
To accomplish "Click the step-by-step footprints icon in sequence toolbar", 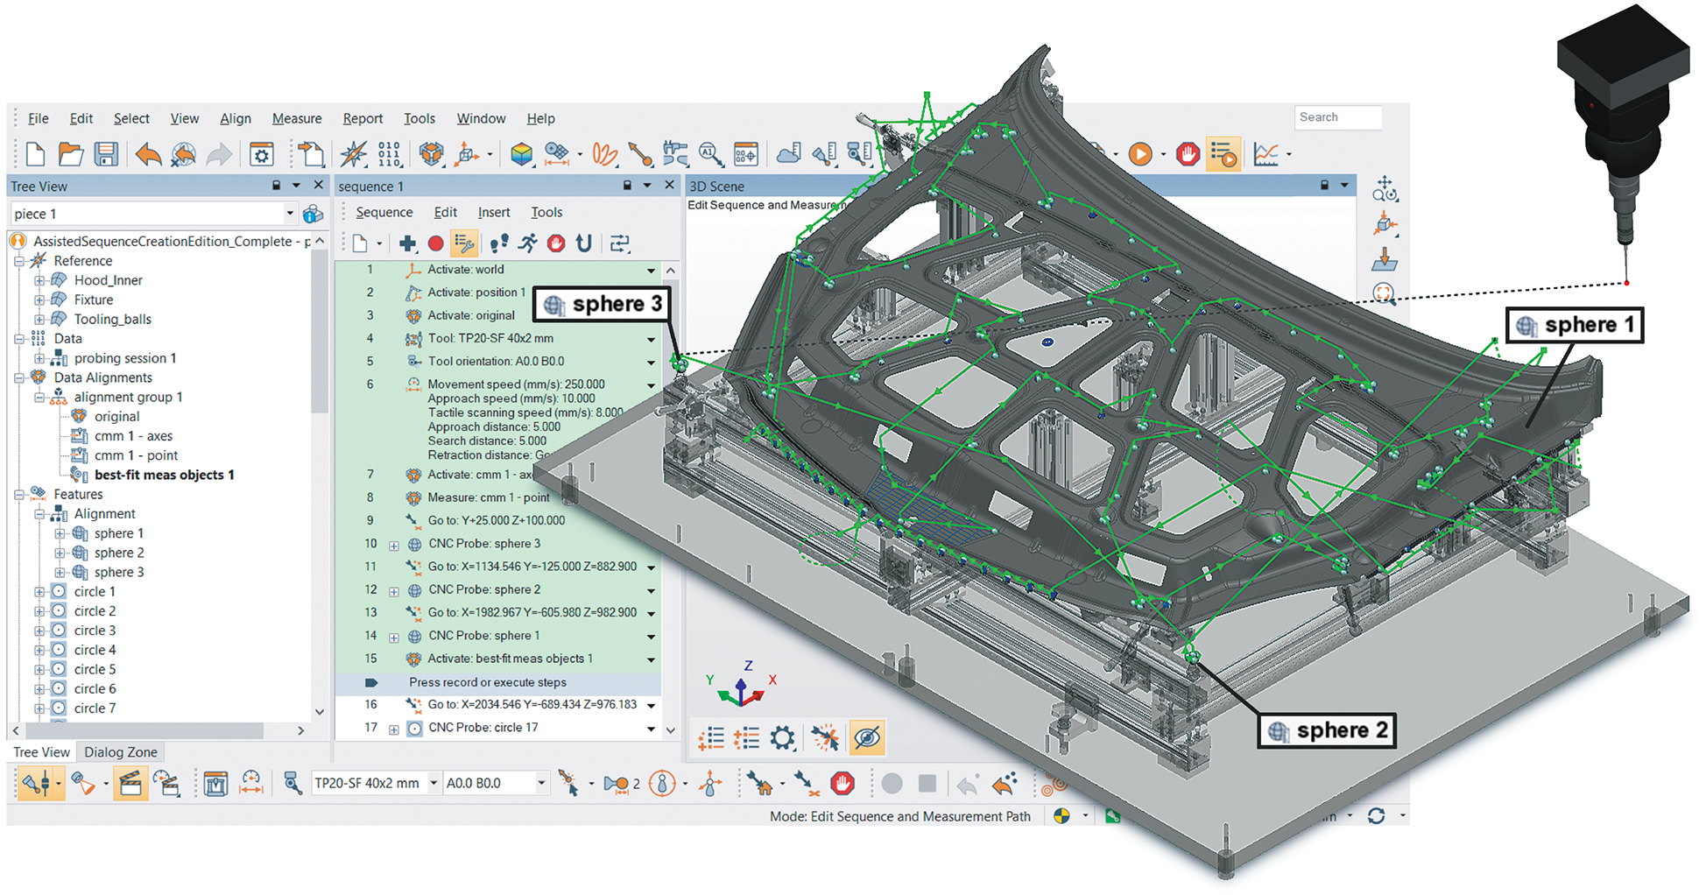I will click(498, 243).
